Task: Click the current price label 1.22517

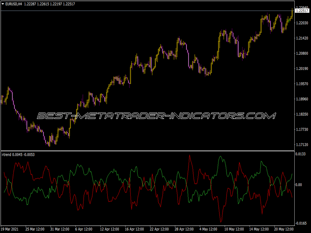Action: pyautogui.click(x=302, y=11)
